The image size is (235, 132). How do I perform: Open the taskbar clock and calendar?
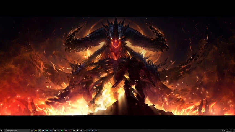click(x=228, y=131)
